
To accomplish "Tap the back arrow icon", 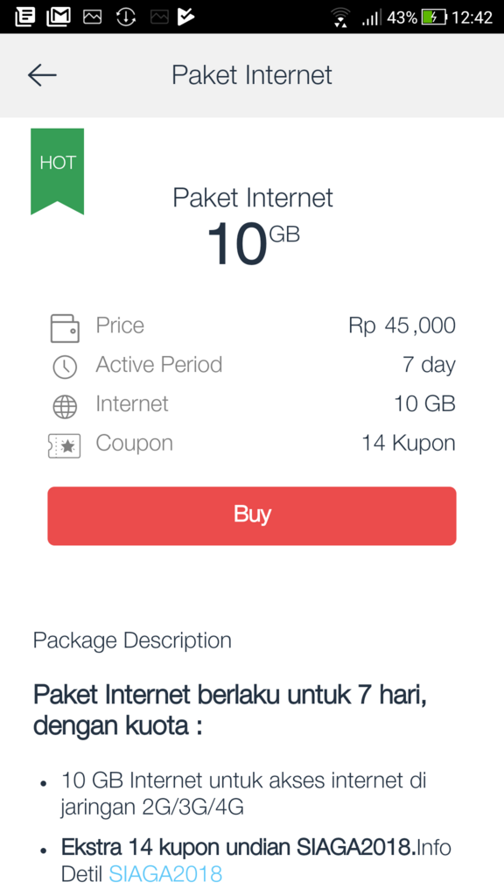I will coord(42,75).
